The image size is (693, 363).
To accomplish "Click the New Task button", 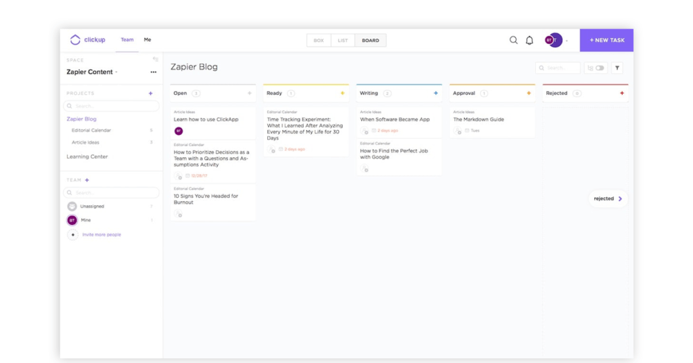I will tap(606, 40).
